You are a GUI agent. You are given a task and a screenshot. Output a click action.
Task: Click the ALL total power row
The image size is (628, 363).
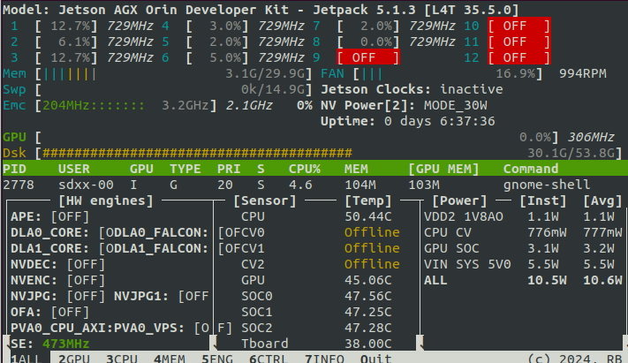click(x=523, y=280)
